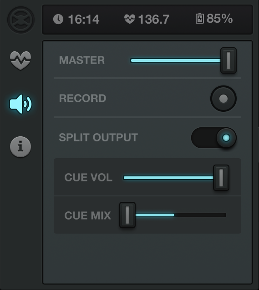The image size is (259, 290).
Task: Select the speaker audio settings tab
Action: click(20, 104)
